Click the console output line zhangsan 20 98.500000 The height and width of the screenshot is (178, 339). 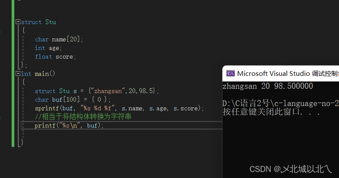pos(267,86)
